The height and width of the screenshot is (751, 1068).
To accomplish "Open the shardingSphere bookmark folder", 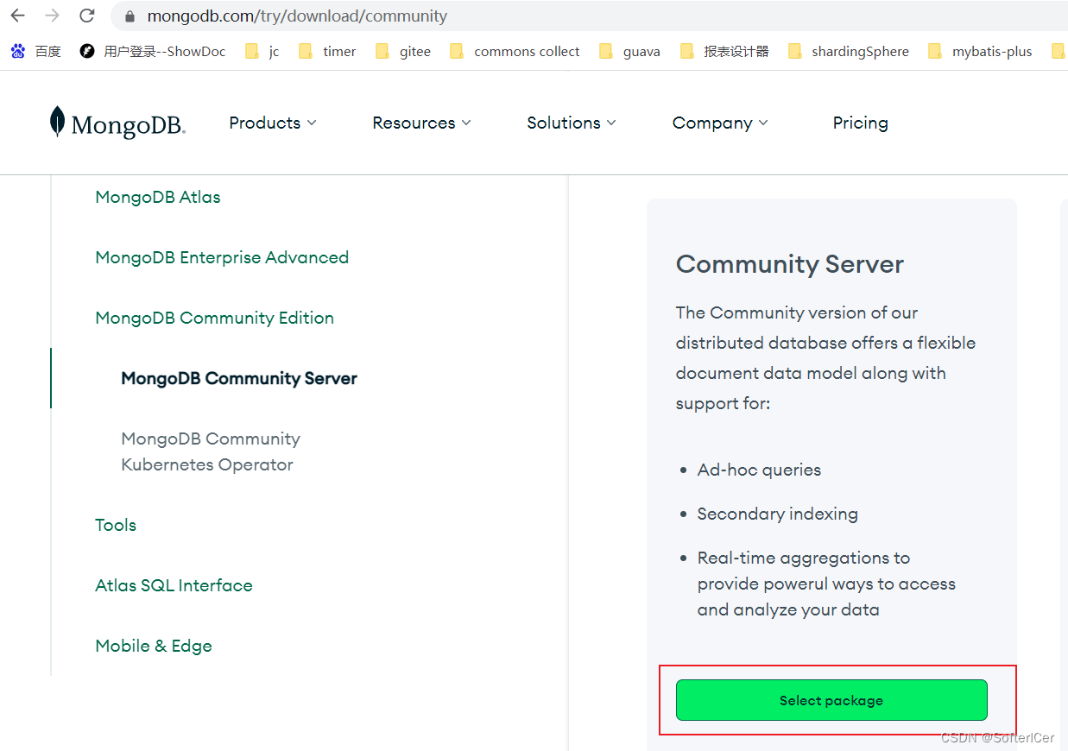I will point(849,52).
